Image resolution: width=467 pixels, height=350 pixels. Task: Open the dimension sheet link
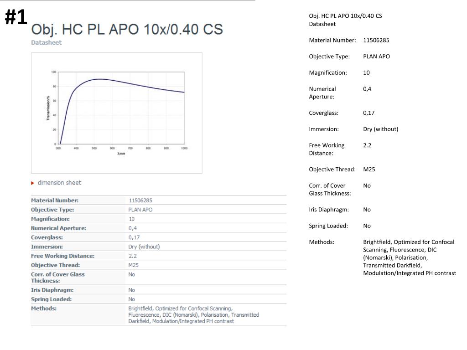59,183
